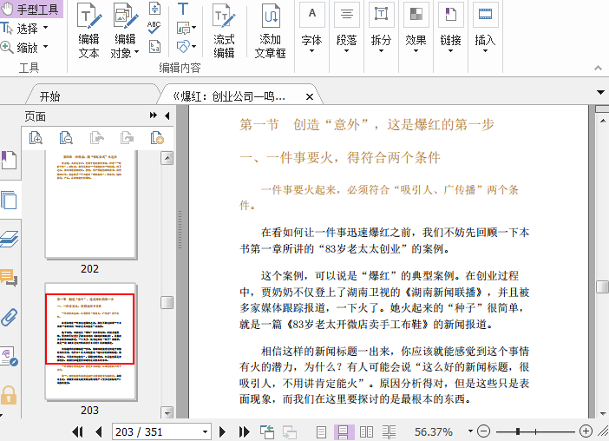Viewport: 609px width, 441px height.
Task: Open the page number dropdown list
Action: coord(205,431)
